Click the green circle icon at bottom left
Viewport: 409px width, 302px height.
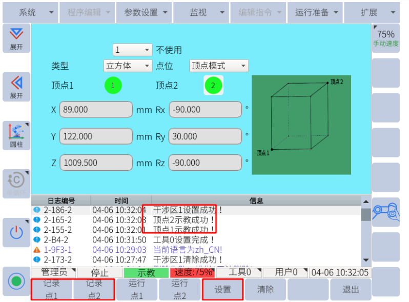[x=16, y=281]
